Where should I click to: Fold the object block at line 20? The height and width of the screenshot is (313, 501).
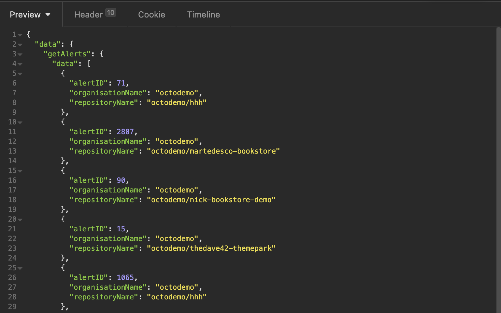[20, 220]
